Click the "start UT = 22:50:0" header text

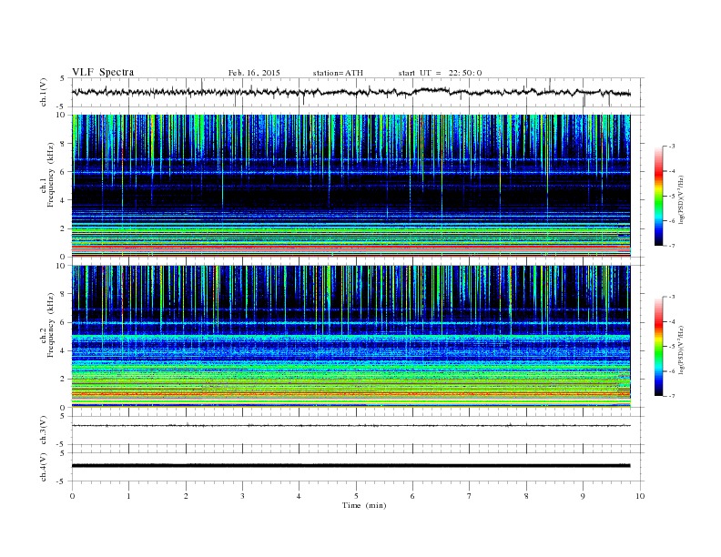tap(440, 73)
